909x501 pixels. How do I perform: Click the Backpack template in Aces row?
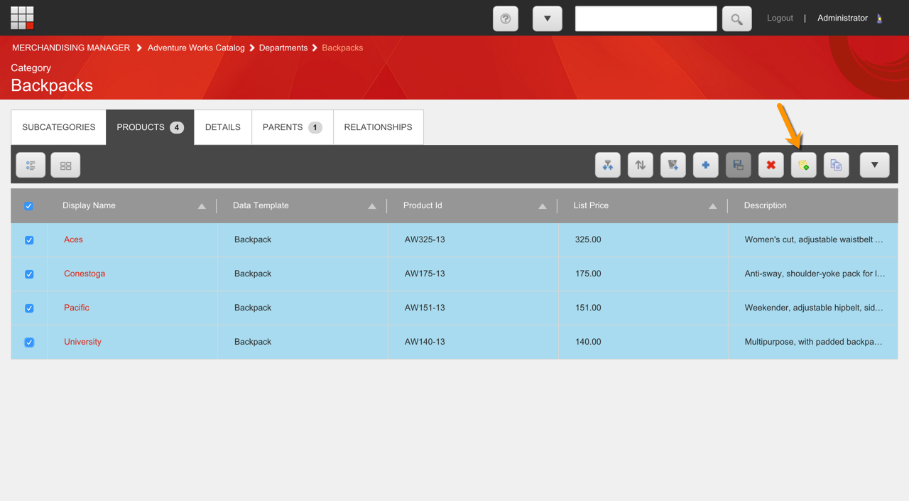point(253,239)
